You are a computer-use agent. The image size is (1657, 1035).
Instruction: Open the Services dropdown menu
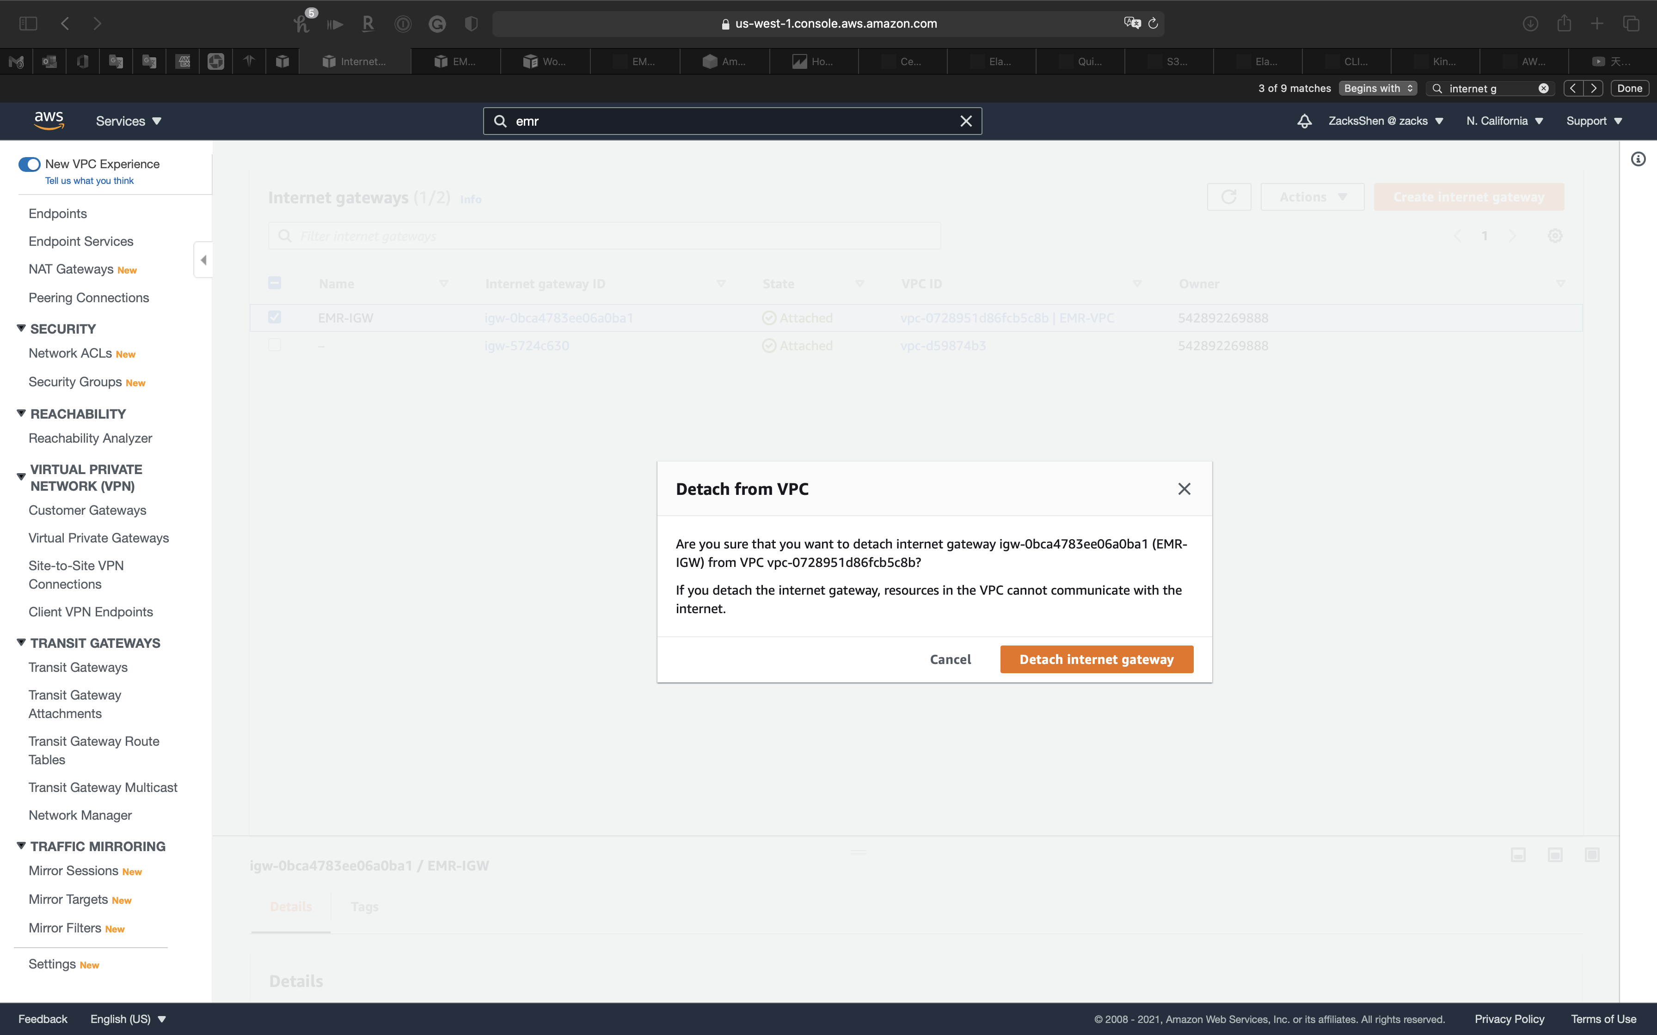128,121
